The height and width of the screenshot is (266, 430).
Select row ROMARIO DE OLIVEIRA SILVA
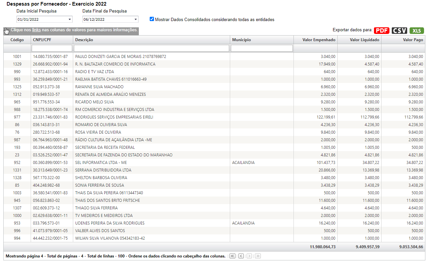click(x=214, y=125)
